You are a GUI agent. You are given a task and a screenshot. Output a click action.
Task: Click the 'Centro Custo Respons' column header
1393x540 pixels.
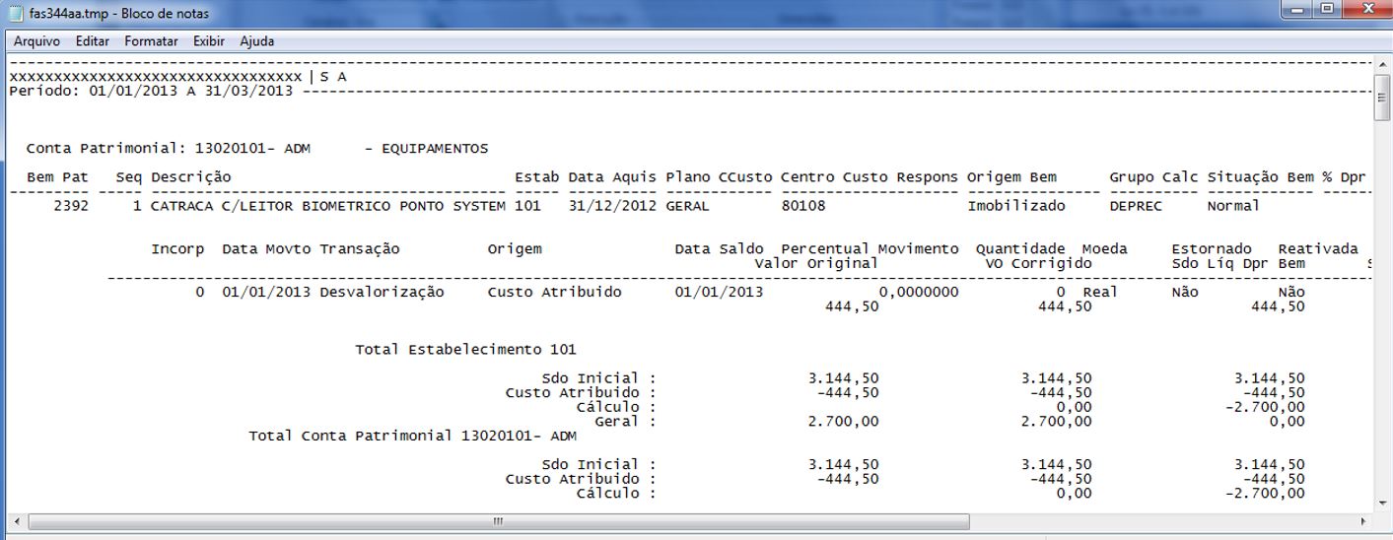[x=870, y=177]
